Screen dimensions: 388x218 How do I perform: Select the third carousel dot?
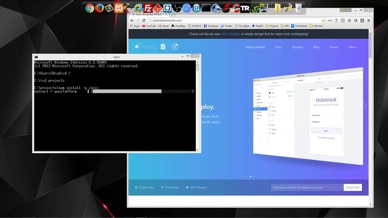(250, 177)
